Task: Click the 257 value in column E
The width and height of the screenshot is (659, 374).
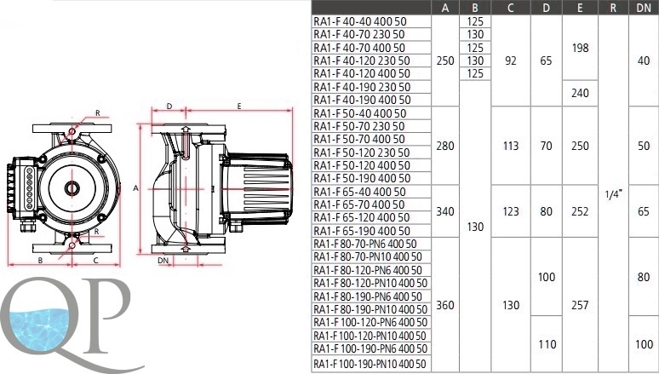Action: point(580,304)
